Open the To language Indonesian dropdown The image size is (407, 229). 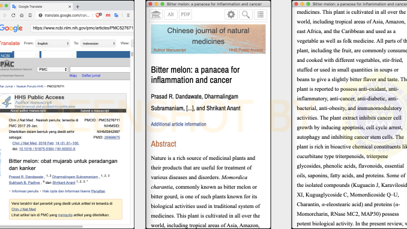click(98, 43)
